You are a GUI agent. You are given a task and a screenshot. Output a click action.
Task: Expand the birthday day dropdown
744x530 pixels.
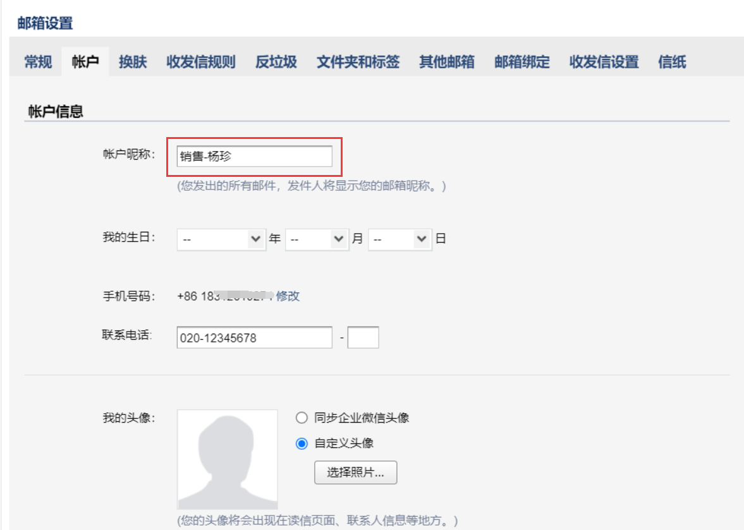(399, 239)
